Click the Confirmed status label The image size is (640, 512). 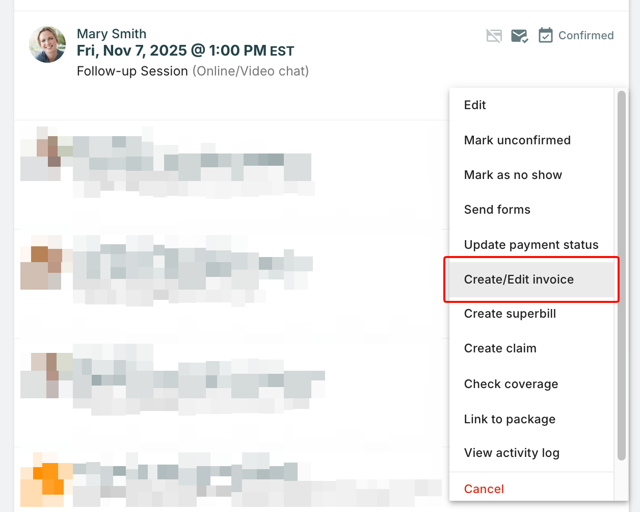click(x=586, y=36)
